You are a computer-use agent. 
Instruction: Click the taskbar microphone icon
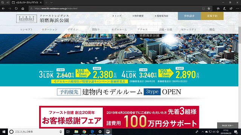point(61,132)
